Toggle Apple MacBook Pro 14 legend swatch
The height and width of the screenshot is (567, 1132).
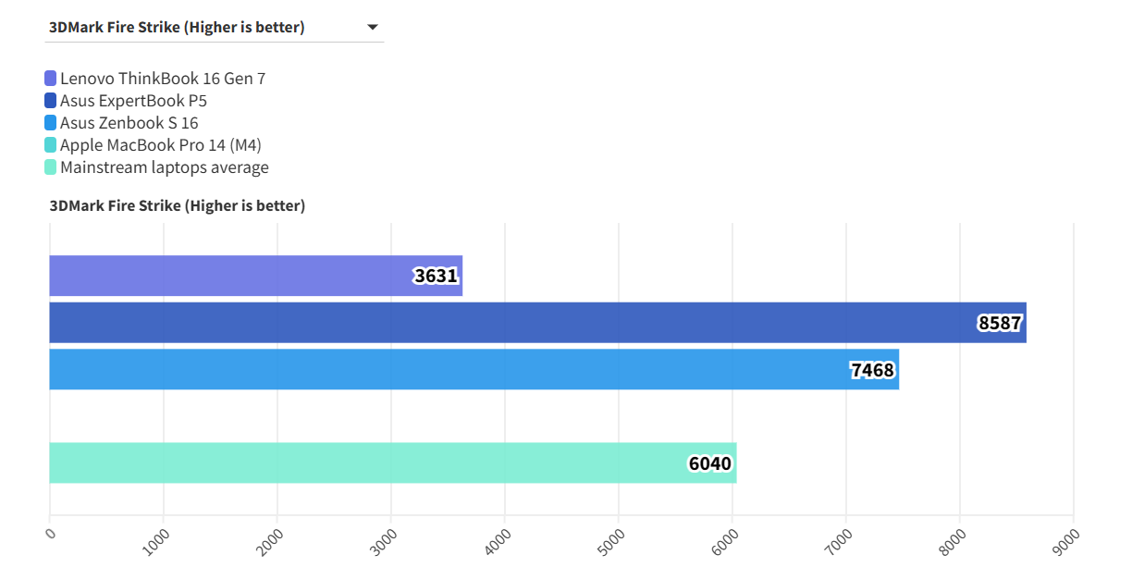coord(50,145)
